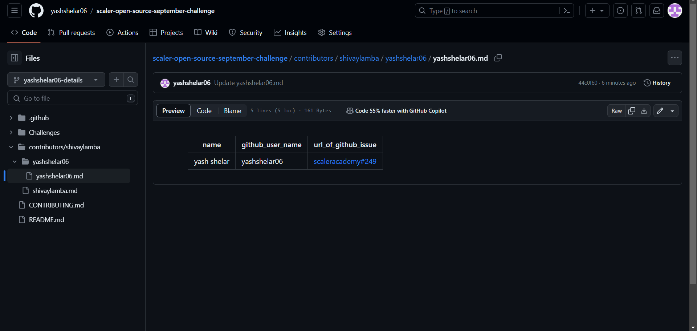The width and height of the screenshot is (697, 331).
Task: Open your notifications inbox
Action: click(656, 11)
